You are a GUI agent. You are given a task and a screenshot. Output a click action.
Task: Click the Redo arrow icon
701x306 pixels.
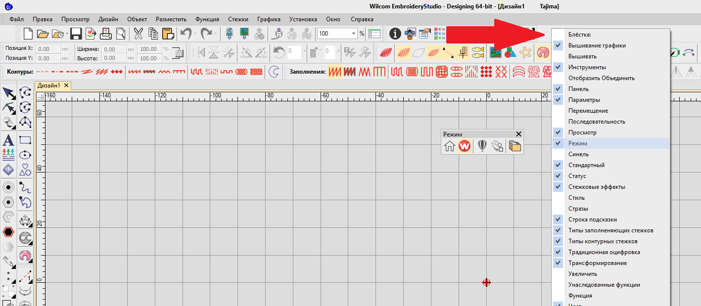coord(206,34)
